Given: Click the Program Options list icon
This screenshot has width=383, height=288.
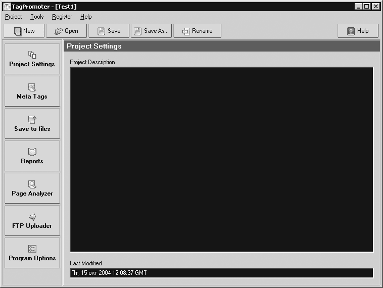Looking at the screenshot, I should tap(32, 249).
